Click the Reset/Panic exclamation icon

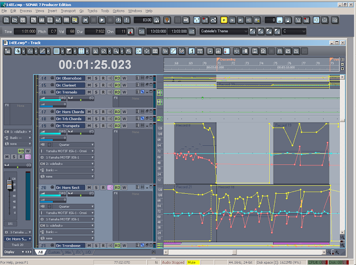(126, 20)
